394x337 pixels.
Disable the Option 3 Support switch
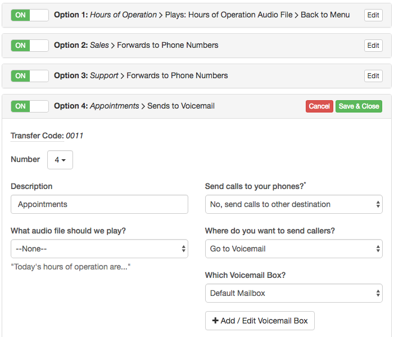tap(30, 76)
